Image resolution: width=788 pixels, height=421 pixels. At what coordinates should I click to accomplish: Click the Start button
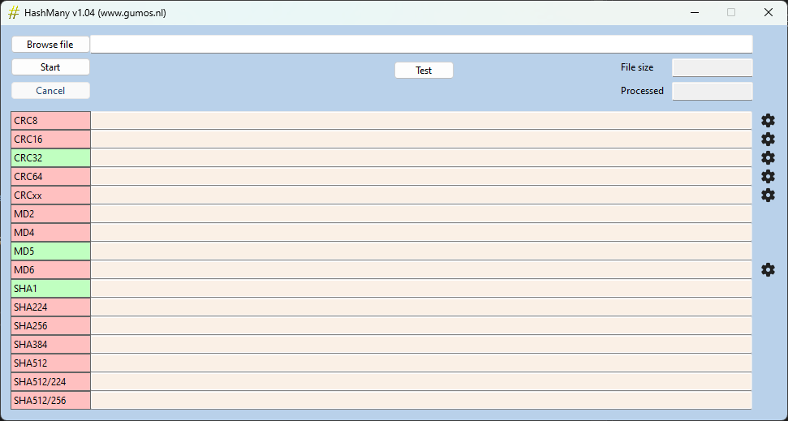(x=50, y=67)
